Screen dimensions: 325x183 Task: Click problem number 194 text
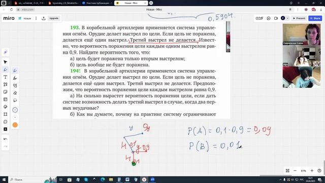pyautogui.click(x=75, y=71)
